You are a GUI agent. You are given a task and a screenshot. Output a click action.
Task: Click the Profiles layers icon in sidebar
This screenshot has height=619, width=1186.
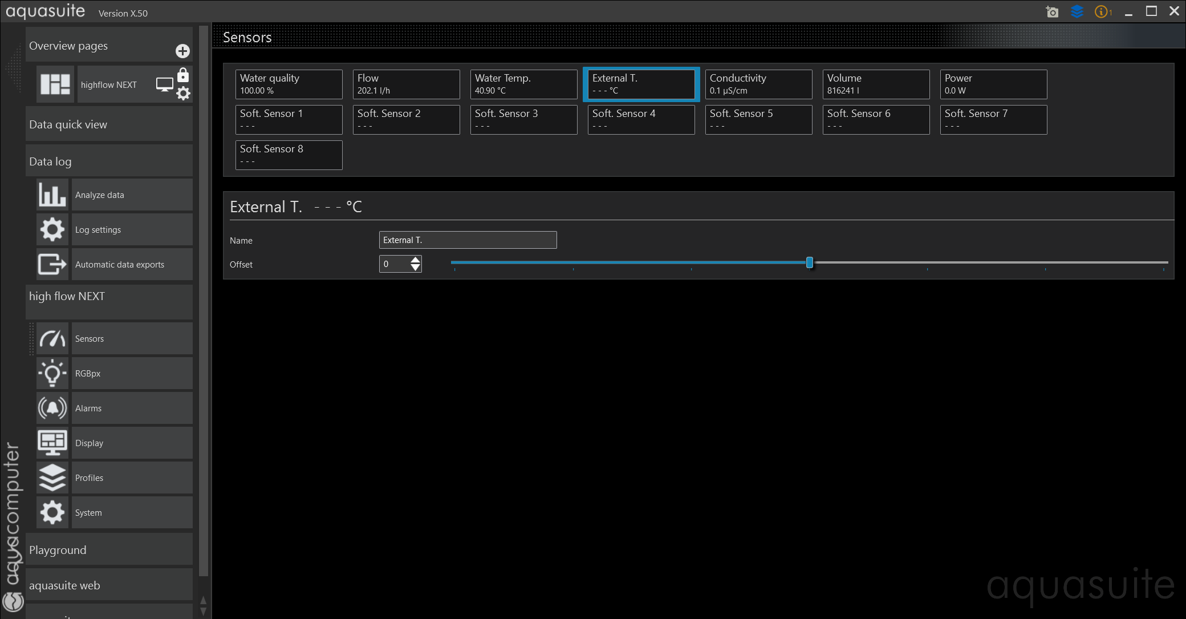[52, 478]
